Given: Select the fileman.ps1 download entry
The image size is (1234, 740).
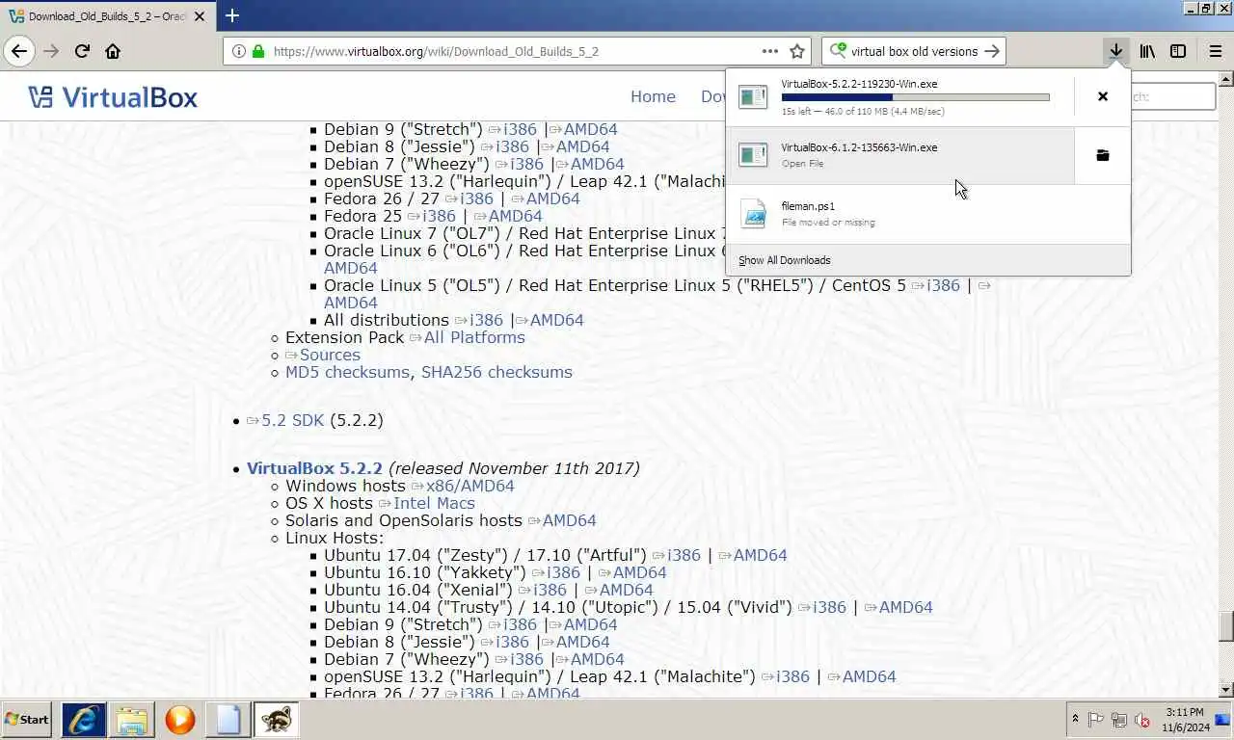Looking at the screenshot, I should pyautogui.click(x=927, y=214).
